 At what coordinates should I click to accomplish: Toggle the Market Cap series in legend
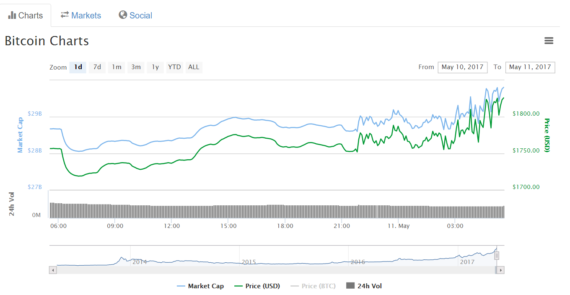click(200, 286)
